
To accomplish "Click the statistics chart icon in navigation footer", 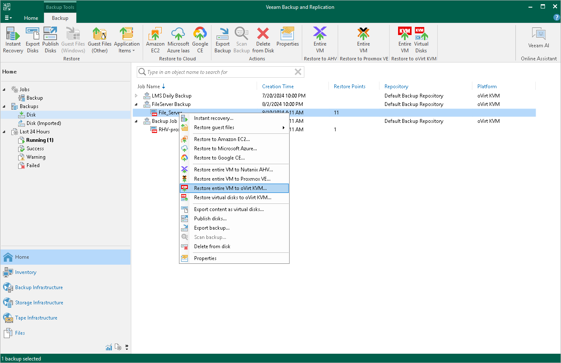I will [x=109, y=347].
